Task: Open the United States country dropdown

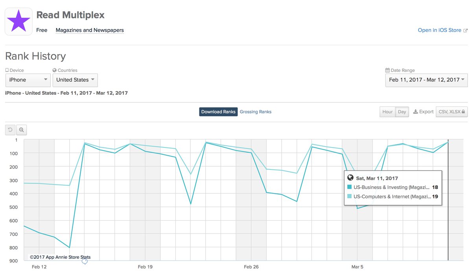Action: coord(75,80)
